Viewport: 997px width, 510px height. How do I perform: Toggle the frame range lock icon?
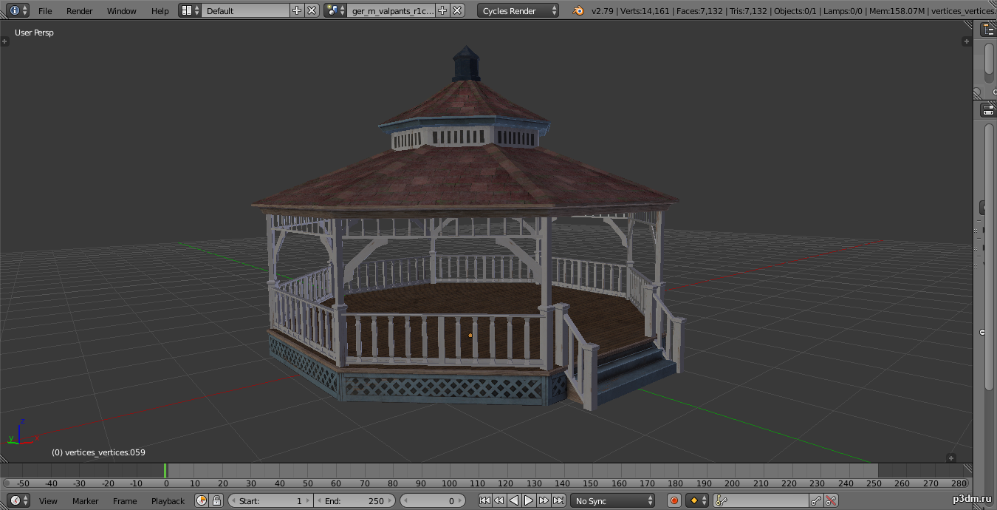tap(216, 500)
